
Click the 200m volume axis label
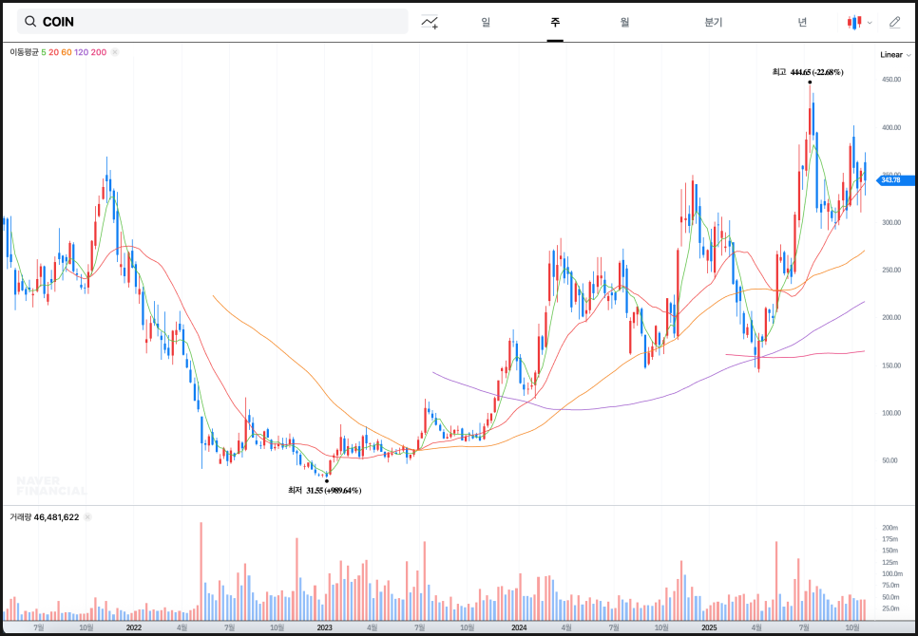coord(889,527)
